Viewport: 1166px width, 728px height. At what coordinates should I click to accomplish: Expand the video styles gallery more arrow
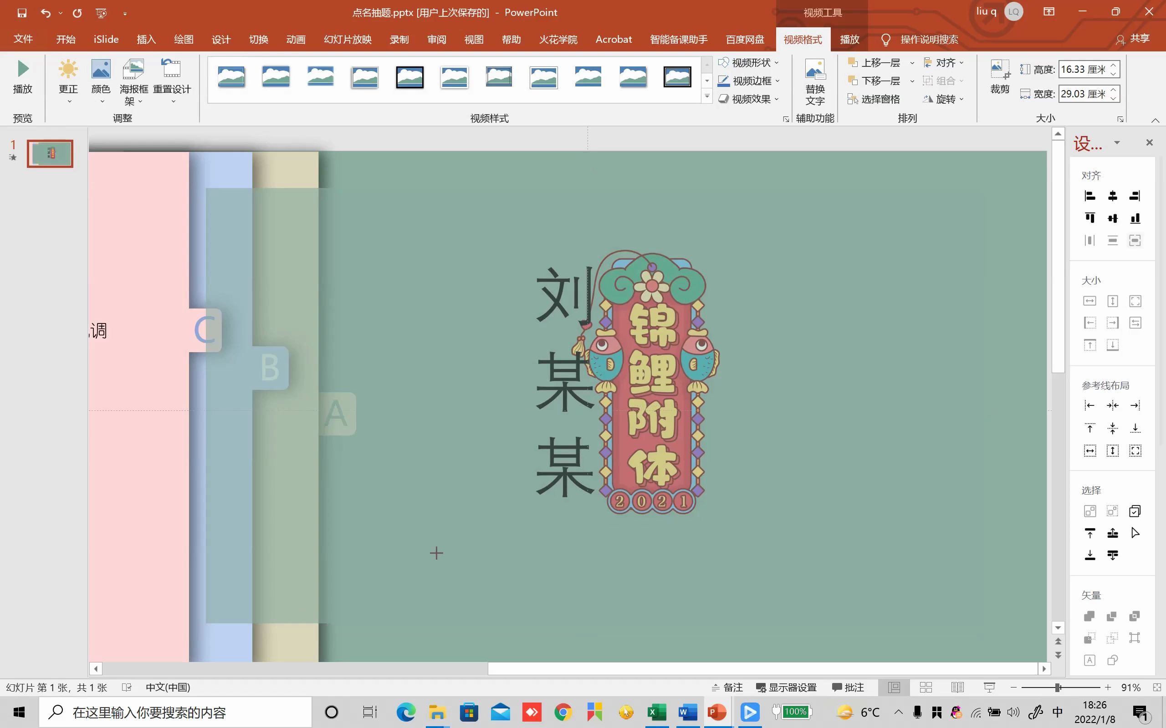(707, 97)
